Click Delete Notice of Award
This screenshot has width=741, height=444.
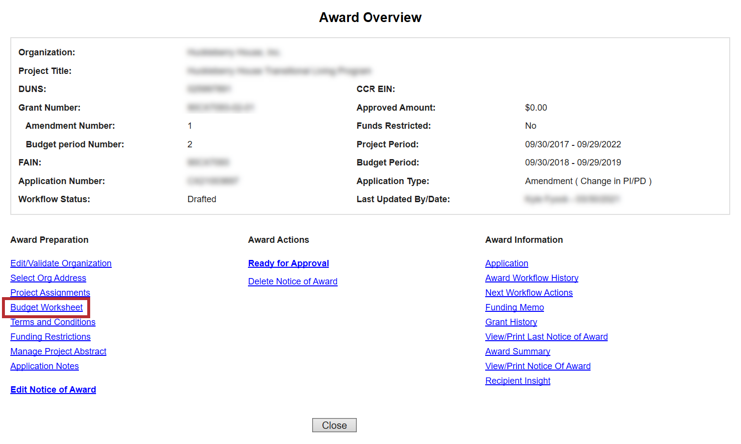pyautogui.click(x=293, y=281)
